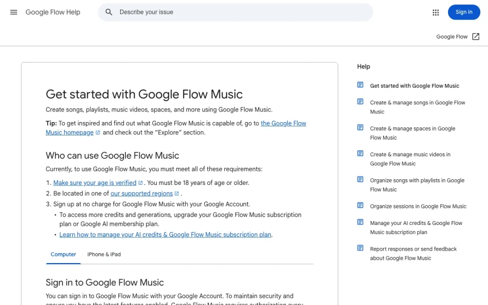Click the article icon beside Create & manage music videos
The width and height of the screenshot is (488, 305).
point(360,153)
